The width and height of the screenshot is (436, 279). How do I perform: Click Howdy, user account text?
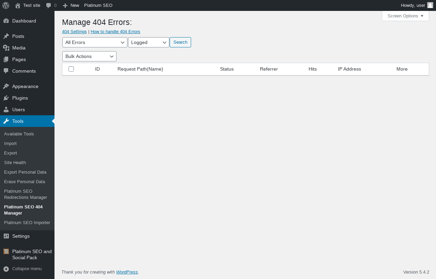click(413, 5)
